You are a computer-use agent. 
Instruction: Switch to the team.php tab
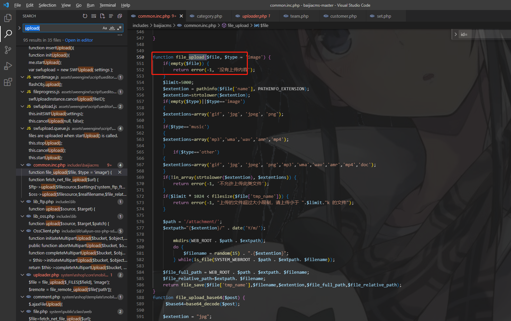tap(299, 16)
